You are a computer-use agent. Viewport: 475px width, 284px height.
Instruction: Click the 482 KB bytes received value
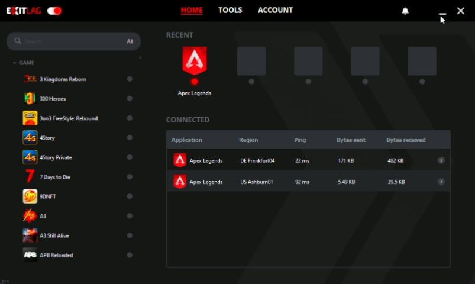pyautogui.click(x=396, y=161)
